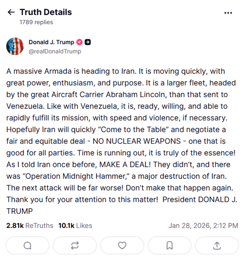Viewport: 244px width, 260px height.
Task: Go back using the left arrow
Action: (x=11, y=12)
